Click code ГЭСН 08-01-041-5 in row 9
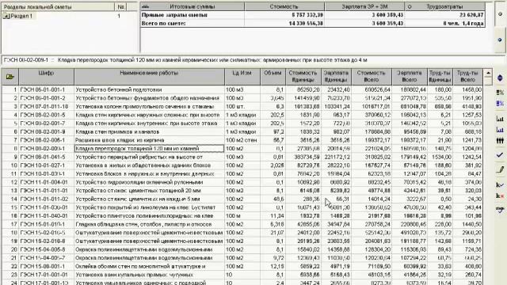The width and height of the screenshot is (507, 285). (42, 157)
